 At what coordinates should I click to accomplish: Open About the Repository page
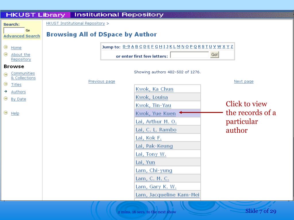(21, 57)
